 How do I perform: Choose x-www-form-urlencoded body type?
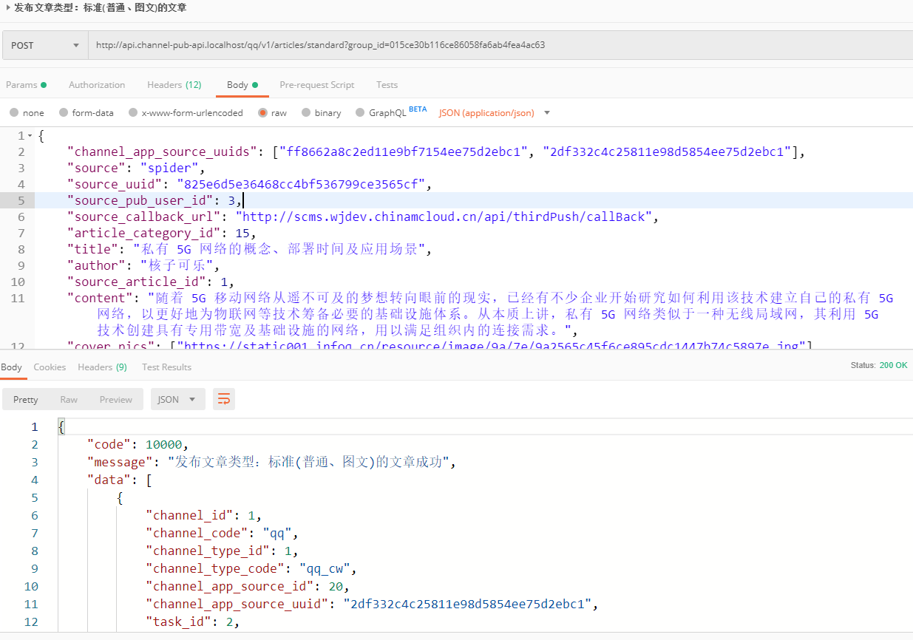tap(133, 113)
